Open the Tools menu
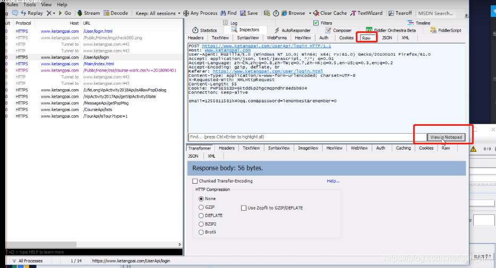This screenshot has height=268, width=496. coord(29,4)
